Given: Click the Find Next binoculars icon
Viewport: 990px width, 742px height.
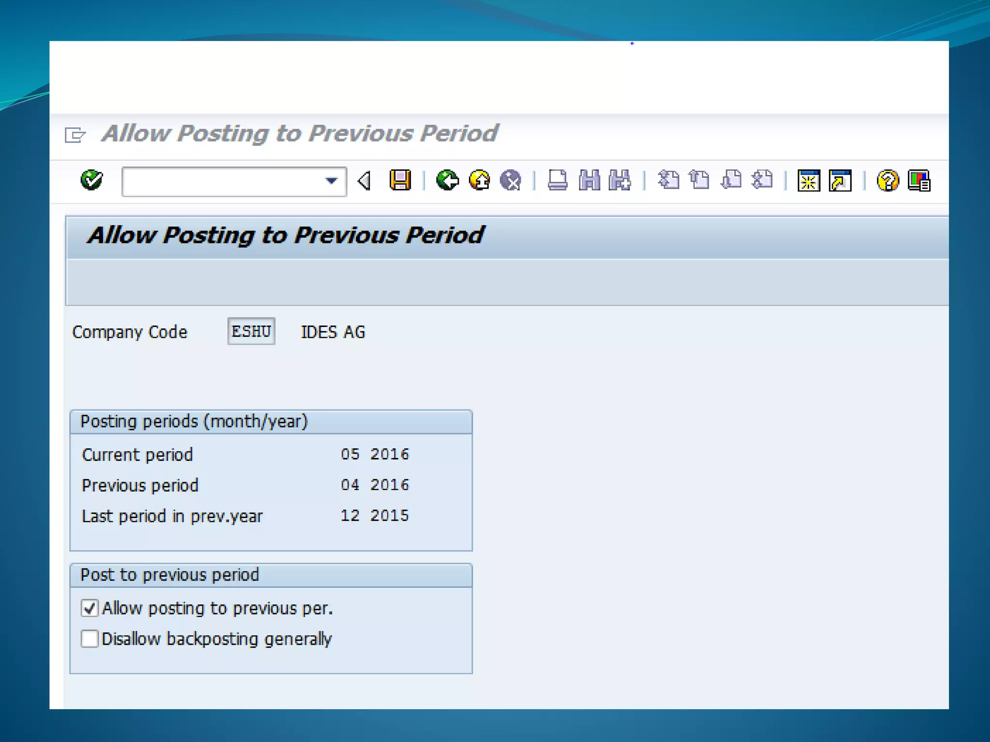Looking at the screenshot, I should tap(620, 181).
